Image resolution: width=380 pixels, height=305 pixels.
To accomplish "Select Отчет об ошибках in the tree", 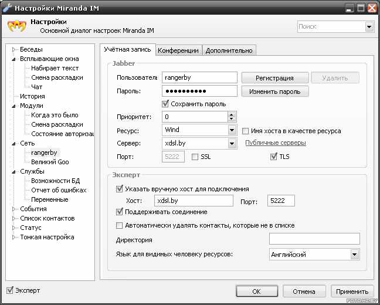I will coord(59,190).
